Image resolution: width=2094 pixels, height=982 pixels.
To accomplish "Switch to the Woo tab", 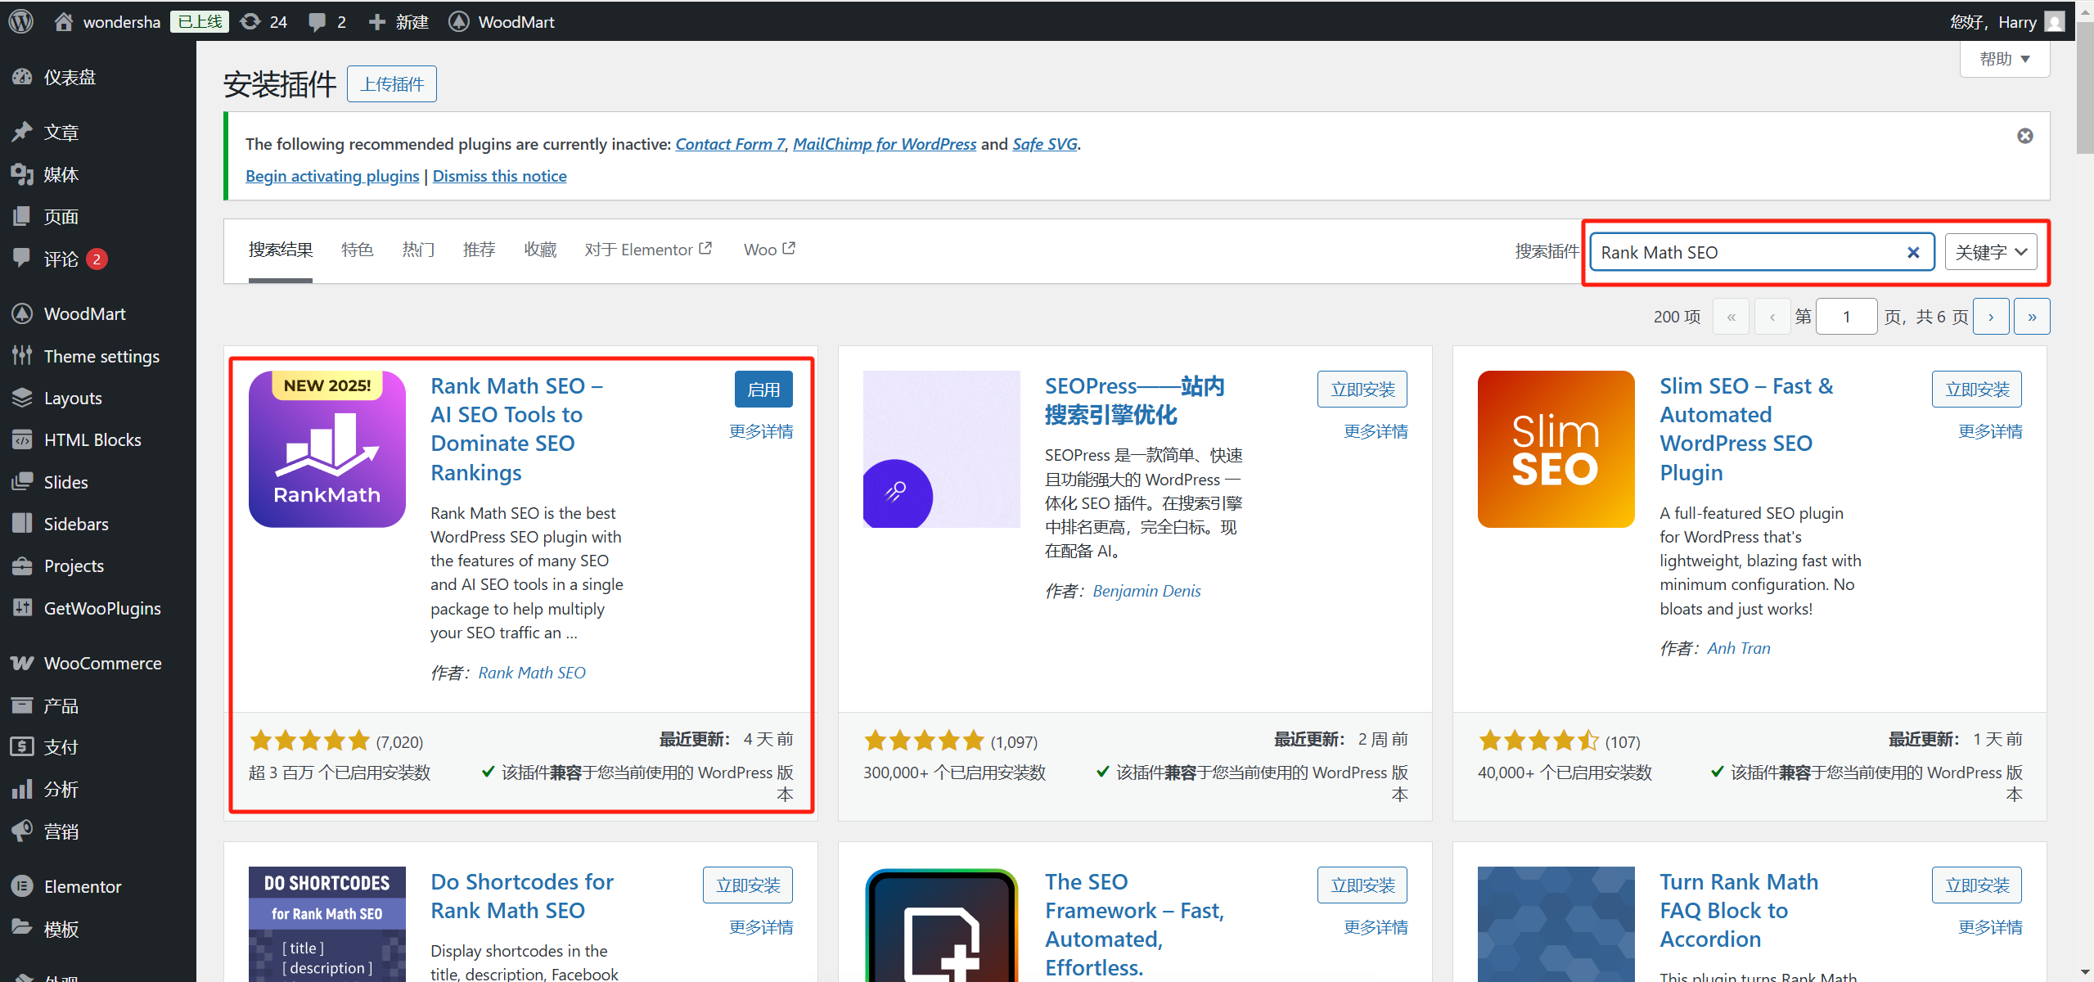I will tap(768, 250).
